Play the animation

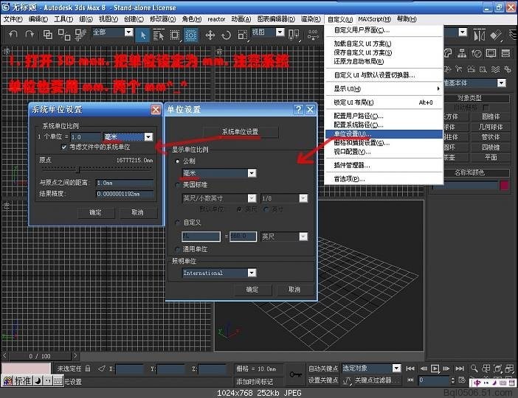[435, 369]
